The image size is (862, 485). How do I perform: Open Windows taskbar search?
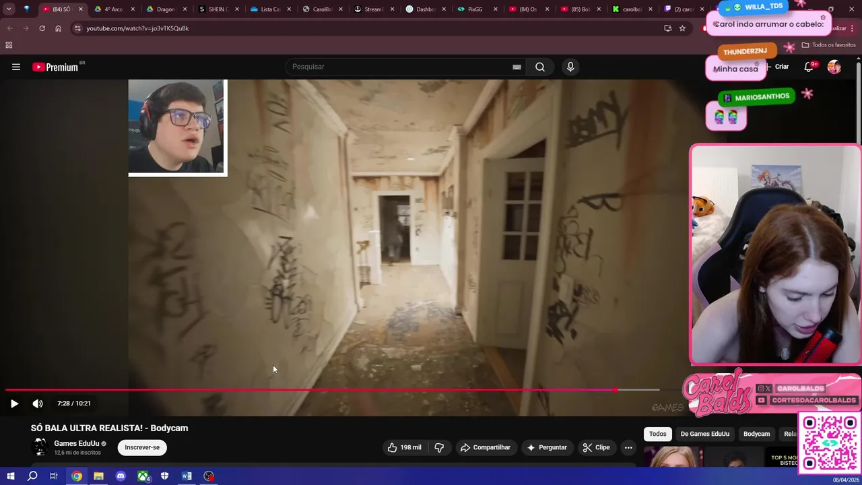pyautogui.click(x=32, y=476)
